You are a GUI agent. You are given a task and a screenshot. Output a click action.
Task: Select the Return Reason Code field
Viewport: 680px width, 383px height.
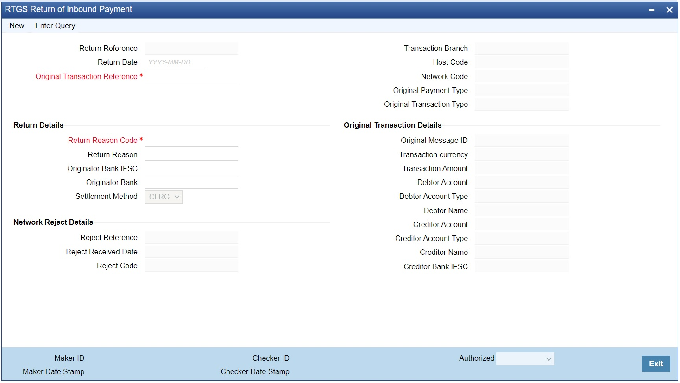click(x=191, y=141)
